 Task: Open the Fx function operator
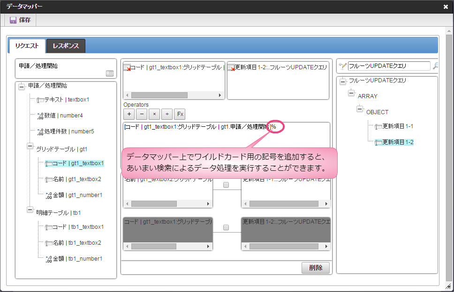(180, 114)
